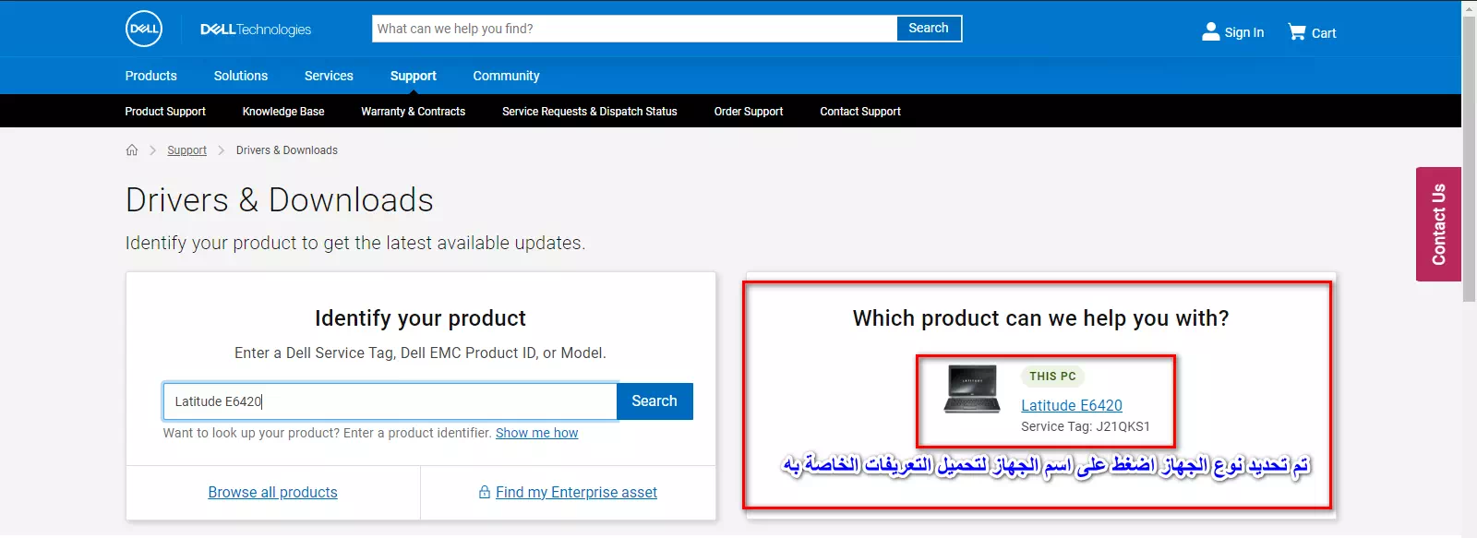Focus the 'What can we help you find?' search box
This screenshot has height=538, width=1477.
click(635, 29)
